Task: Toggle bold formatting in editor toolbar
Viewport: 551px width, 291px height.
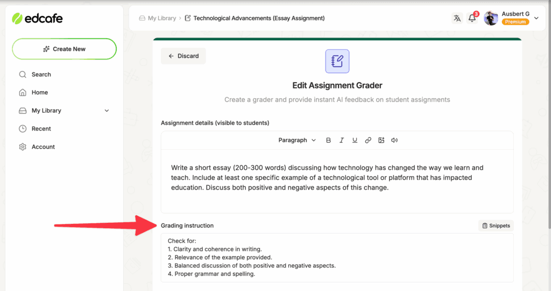Action: [329, 140]
